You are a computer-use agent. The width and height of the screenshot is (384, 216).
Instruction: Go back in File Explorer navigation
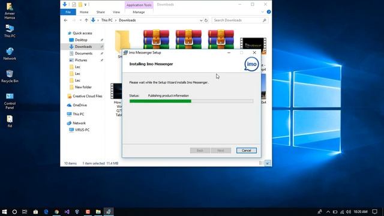[65, 20]
